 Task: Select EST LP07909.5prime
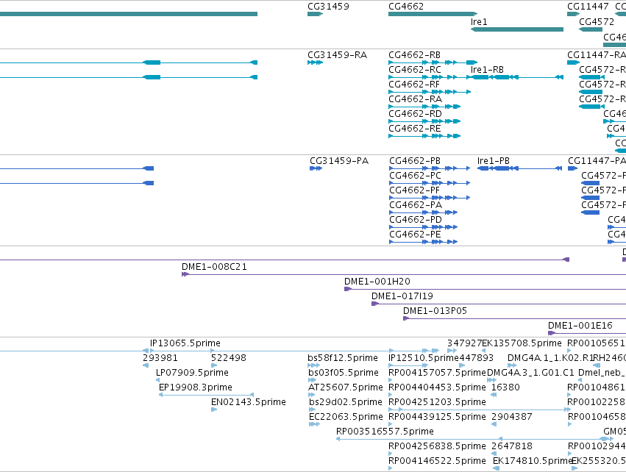coord(192,373)
